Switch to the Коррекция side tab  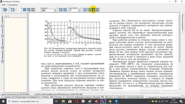(x=2, y=43)
